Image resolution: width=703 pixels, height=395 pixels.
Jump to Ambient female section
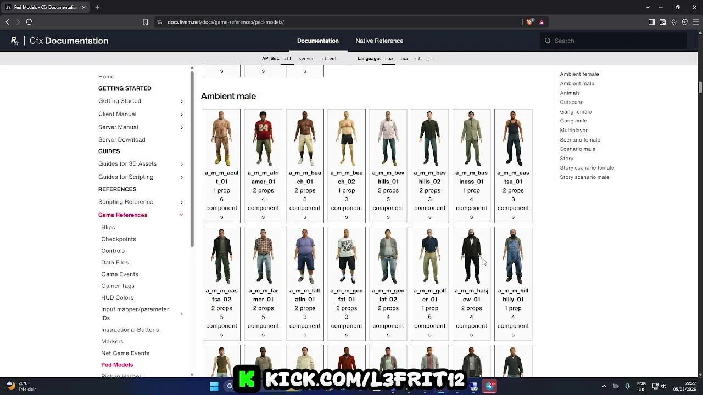tap(579, 74)
